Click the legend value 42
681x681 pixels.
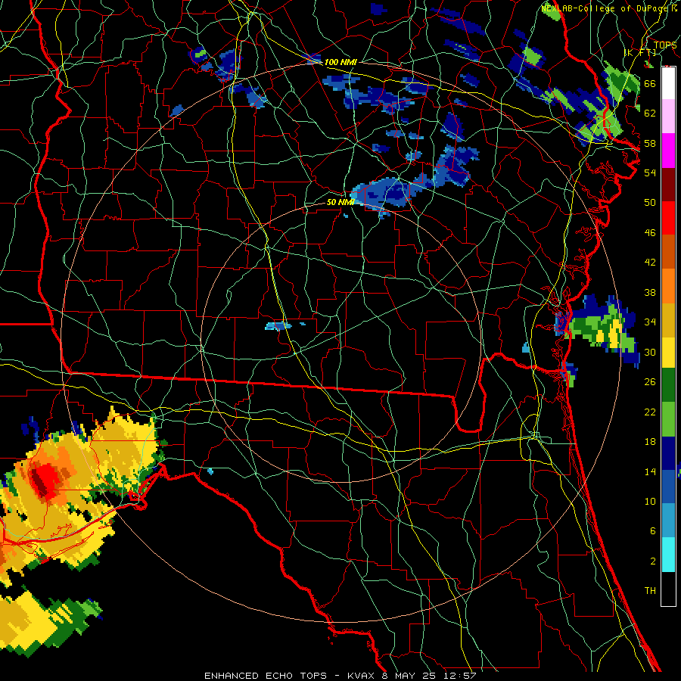tap(650, 263)
